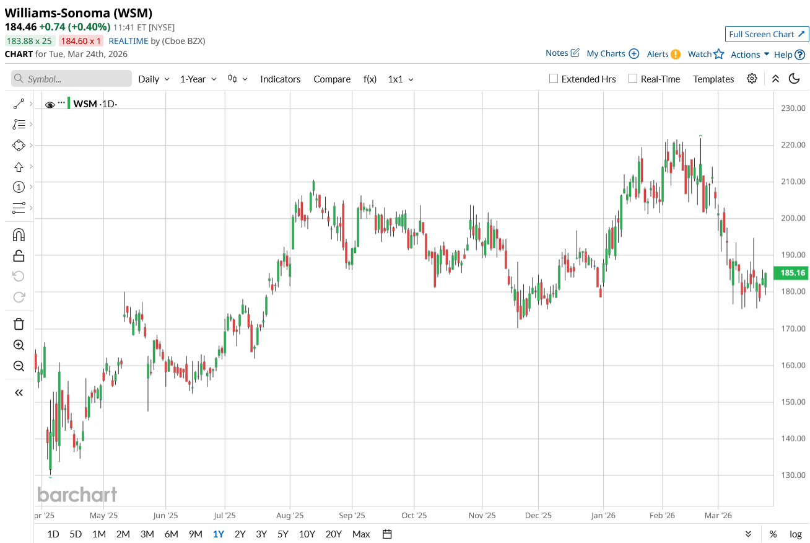Viewport: 810px width, 543px height.
Task: Click the magnet snap mode icon
Action: [x=19, y=235]
